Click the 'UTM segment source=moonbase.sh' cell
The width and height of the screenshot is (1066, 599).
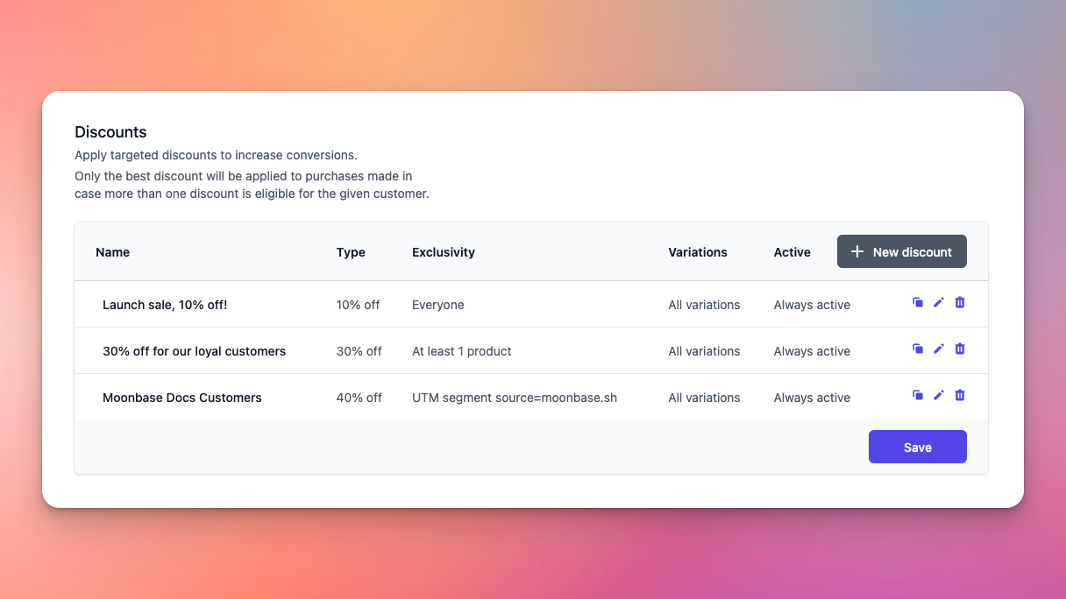click(514, 398)
